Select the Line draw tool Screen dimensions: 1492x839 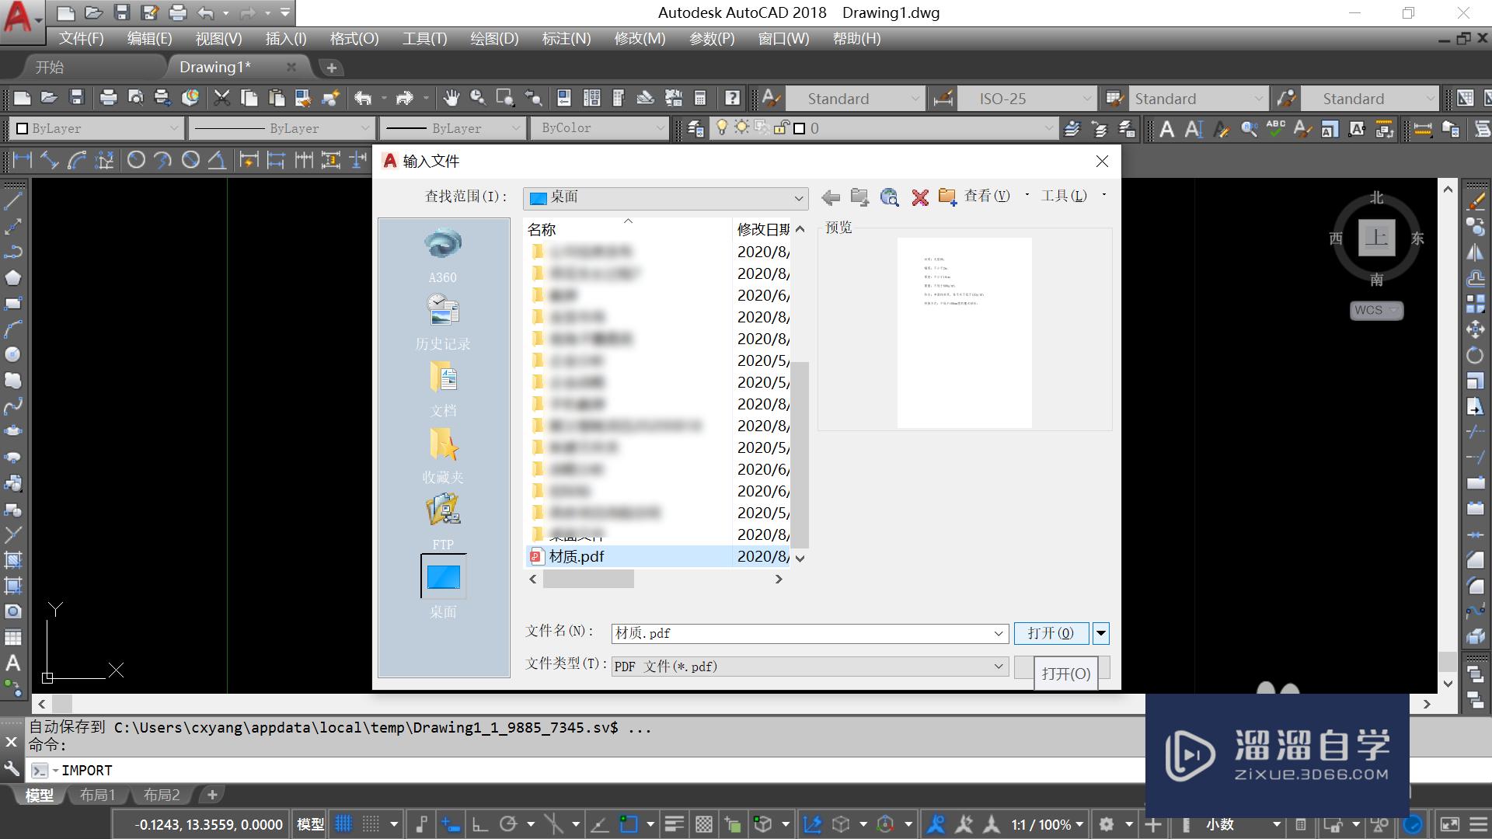[13, 200]
